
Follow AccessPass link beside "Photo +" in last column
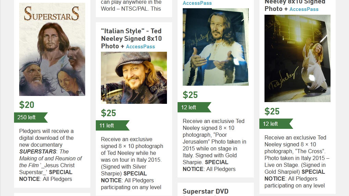pyautogui.click(x=304, y=9)
